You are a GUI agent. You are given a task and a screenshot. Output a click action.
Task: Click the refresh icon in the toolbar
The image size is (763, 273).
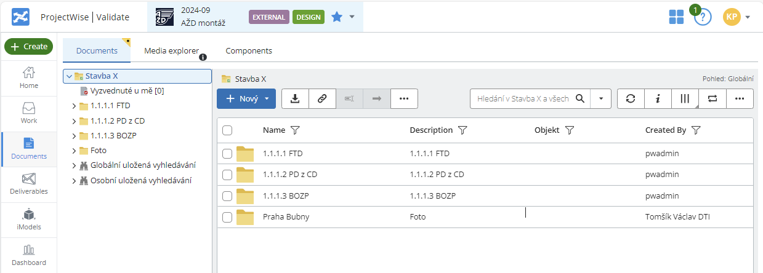[x=631, y=98]
